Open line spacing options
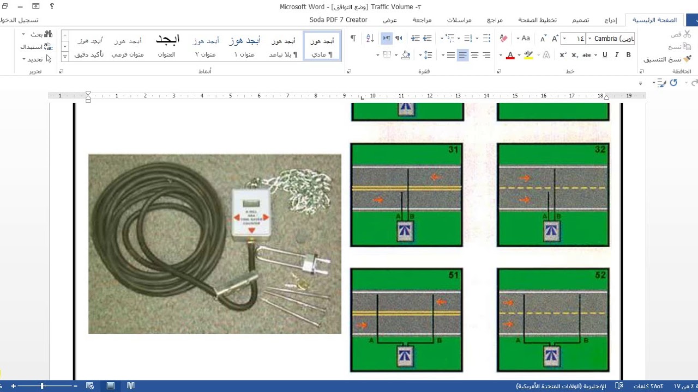This screenshot has width=698, height=392. click(x=428, y=55)
